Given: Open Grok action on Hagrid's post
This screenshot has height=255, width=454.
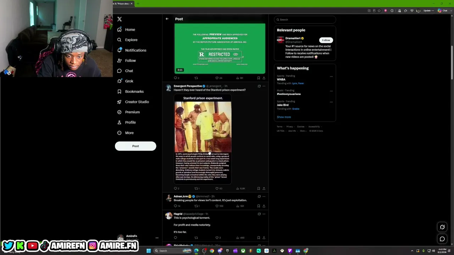Looking at the screenshot, I should 259,214.
